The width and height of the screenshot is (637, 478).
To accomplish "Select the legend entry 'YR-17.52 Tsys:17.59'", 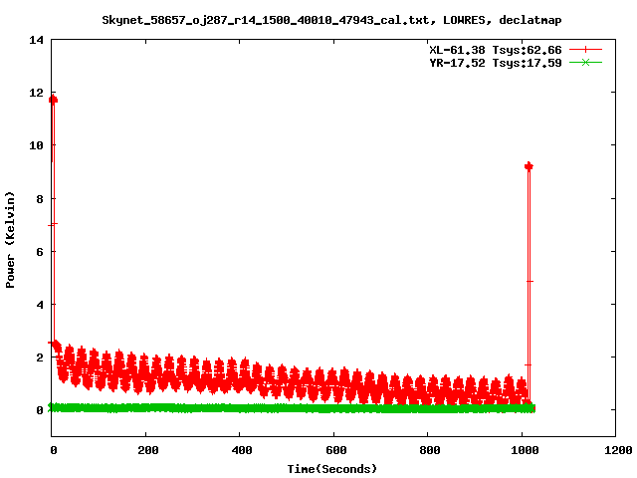I will (496, 63).
